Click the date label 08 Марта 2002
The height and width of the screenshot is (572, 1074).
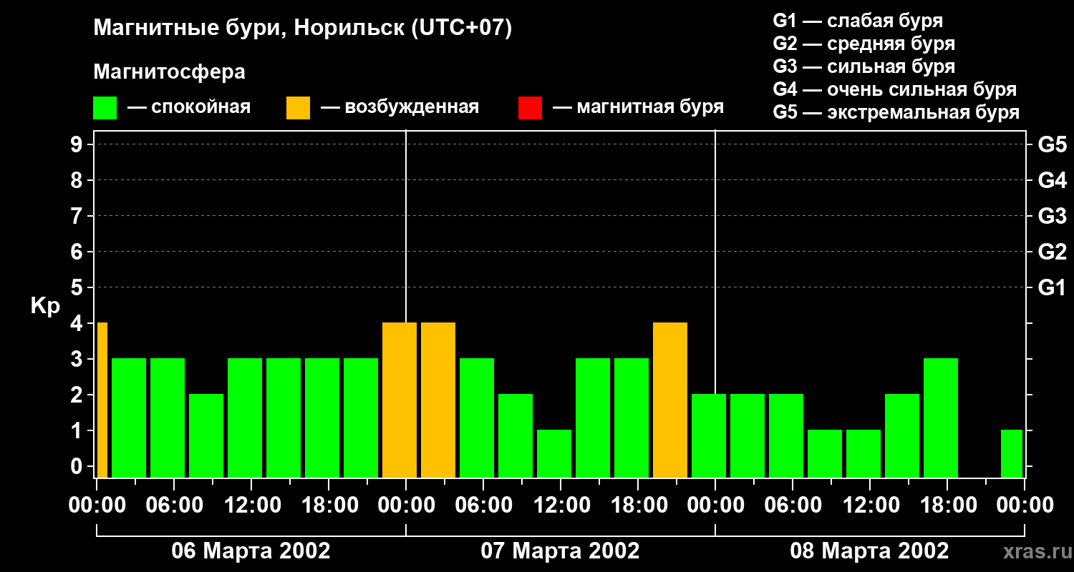coord(869,551)
